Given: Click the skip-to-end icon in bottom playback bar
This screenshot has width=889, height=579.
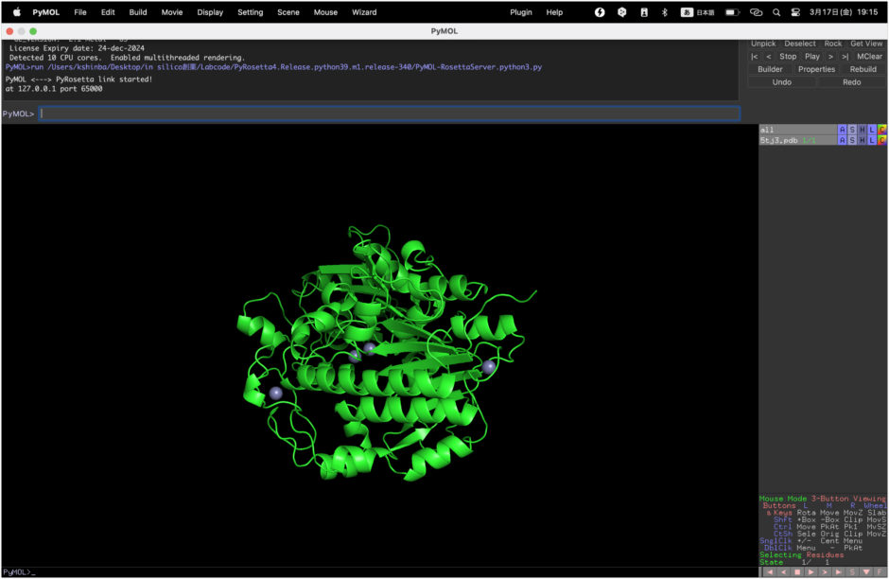Looking at the screenshot, I should (838, 572).
